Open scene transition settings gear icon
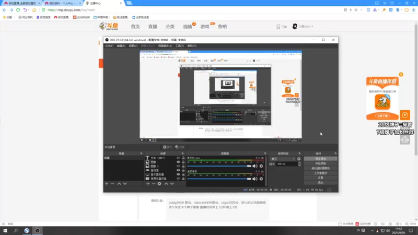The height and width of the screenshot is (235, 418). tap(299, 159)
